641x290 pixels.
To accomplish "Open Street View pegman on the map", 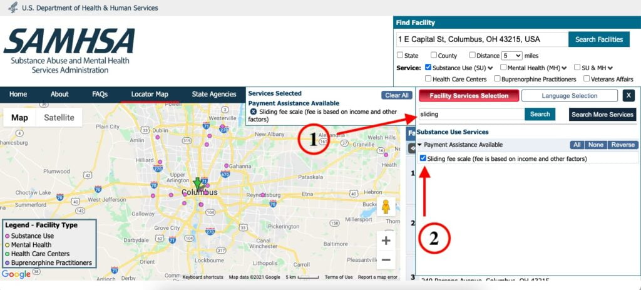I will point(386,207).
